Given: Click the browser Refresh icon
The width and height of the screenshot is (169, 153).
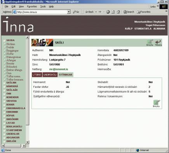Looking at the screenshot, I should 113,12.
